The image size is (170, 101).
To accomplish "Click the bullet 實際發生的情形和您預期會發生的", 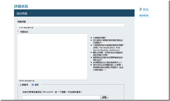I will (108, 57).
